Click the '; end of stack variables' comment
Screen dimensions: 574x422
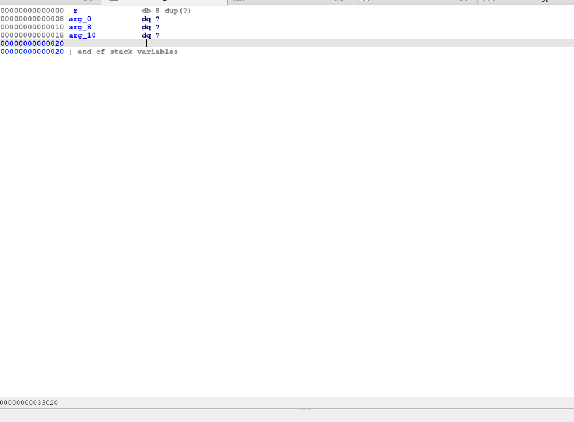tap(123, 52)
